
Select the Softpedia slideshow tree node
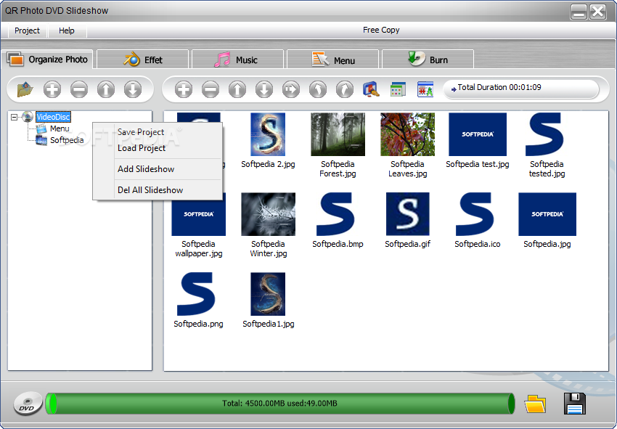(67, 140)
